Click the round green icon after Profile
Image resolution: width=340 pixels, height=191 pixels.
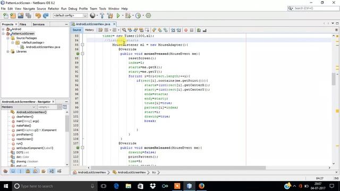[x=148, y=15]
